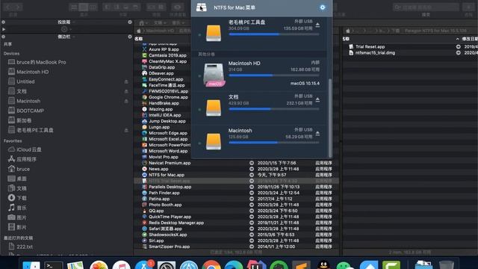Screen dimensions: 478x269
Task: Click 文档 drive usage progress bar
Action: (274, 108)
